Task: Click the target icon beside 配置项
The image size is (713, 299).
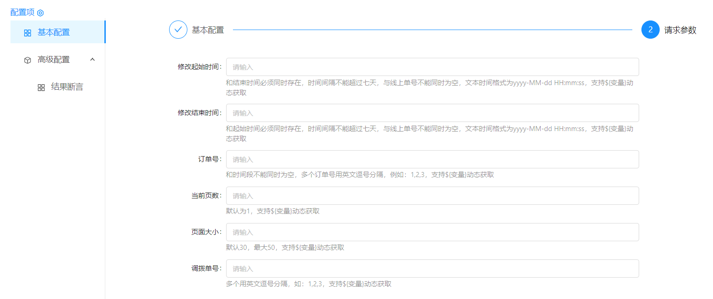Action: [41, 13]
